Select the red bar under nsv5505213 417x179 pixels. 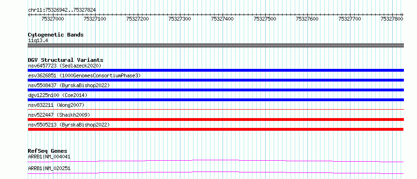coord(216,129)
